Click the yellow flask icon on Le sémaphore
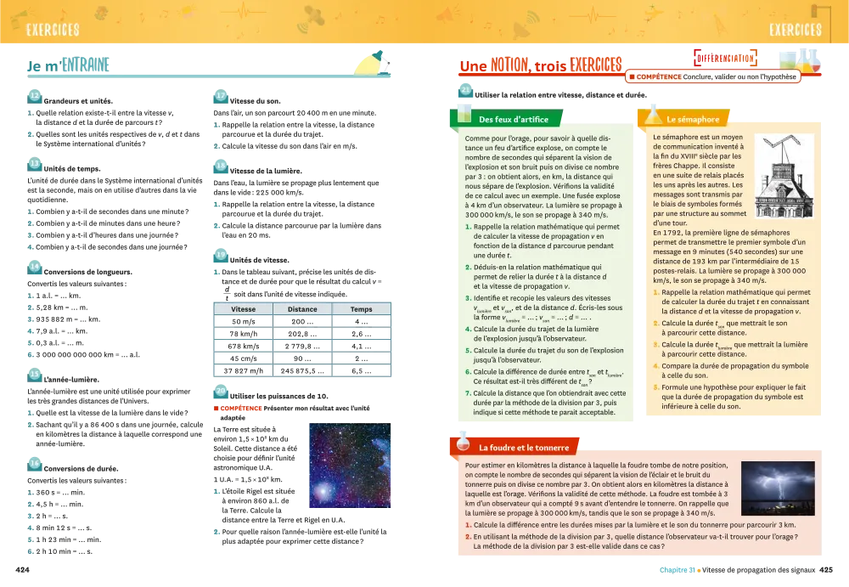 tap(653, 114)
